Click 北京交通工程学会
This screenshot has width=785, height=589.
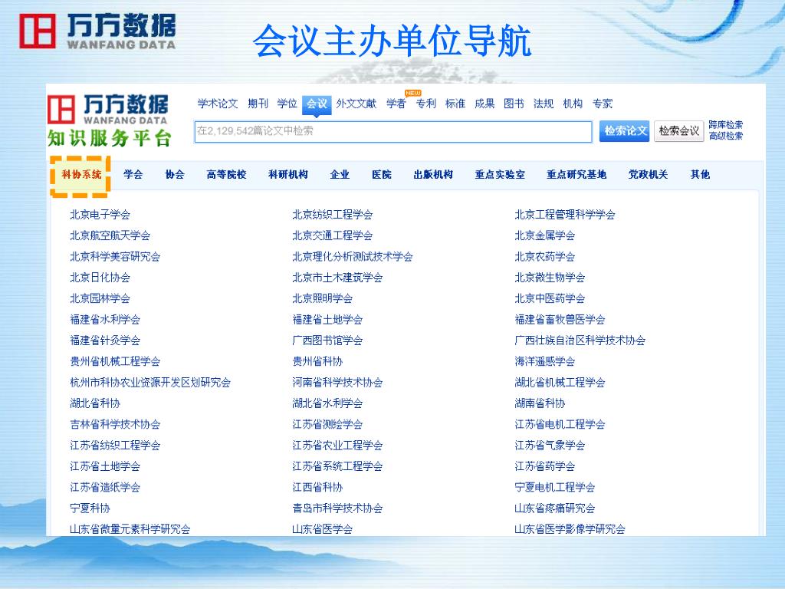[333, 236]
